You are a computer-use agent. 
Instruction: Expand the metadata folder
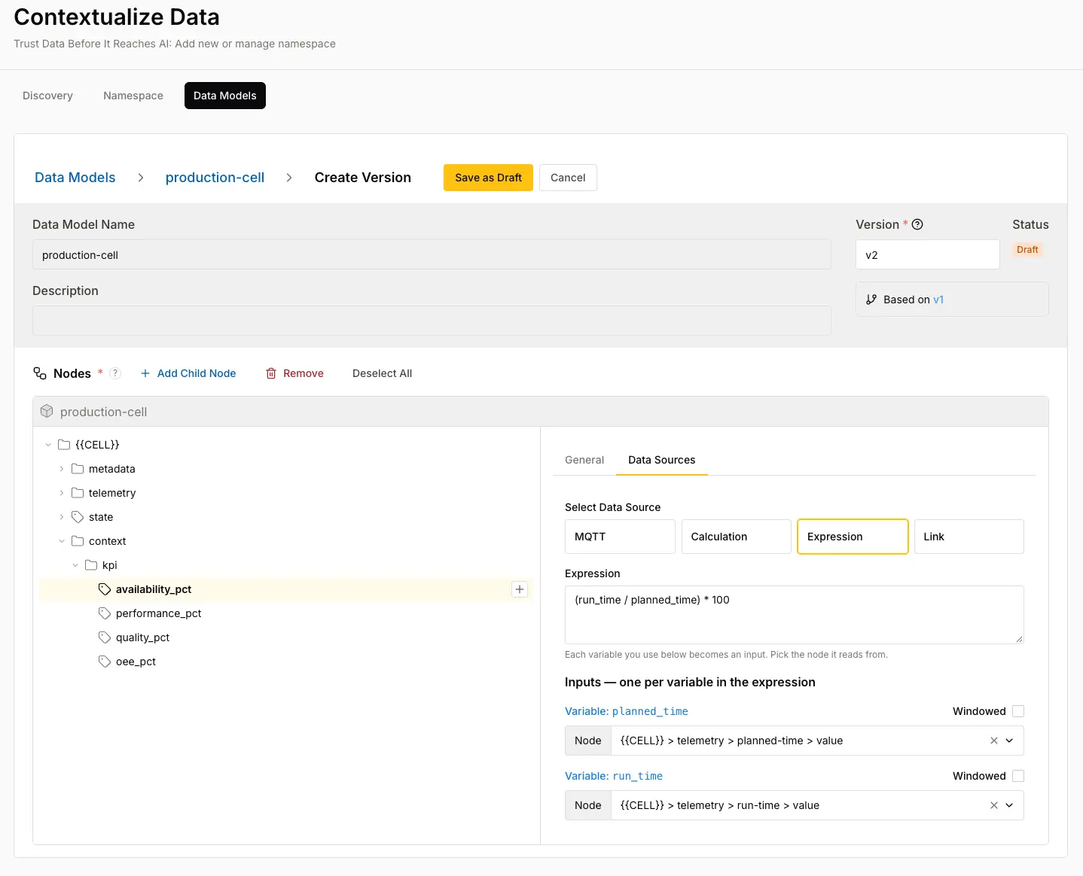tap(62, 469)
